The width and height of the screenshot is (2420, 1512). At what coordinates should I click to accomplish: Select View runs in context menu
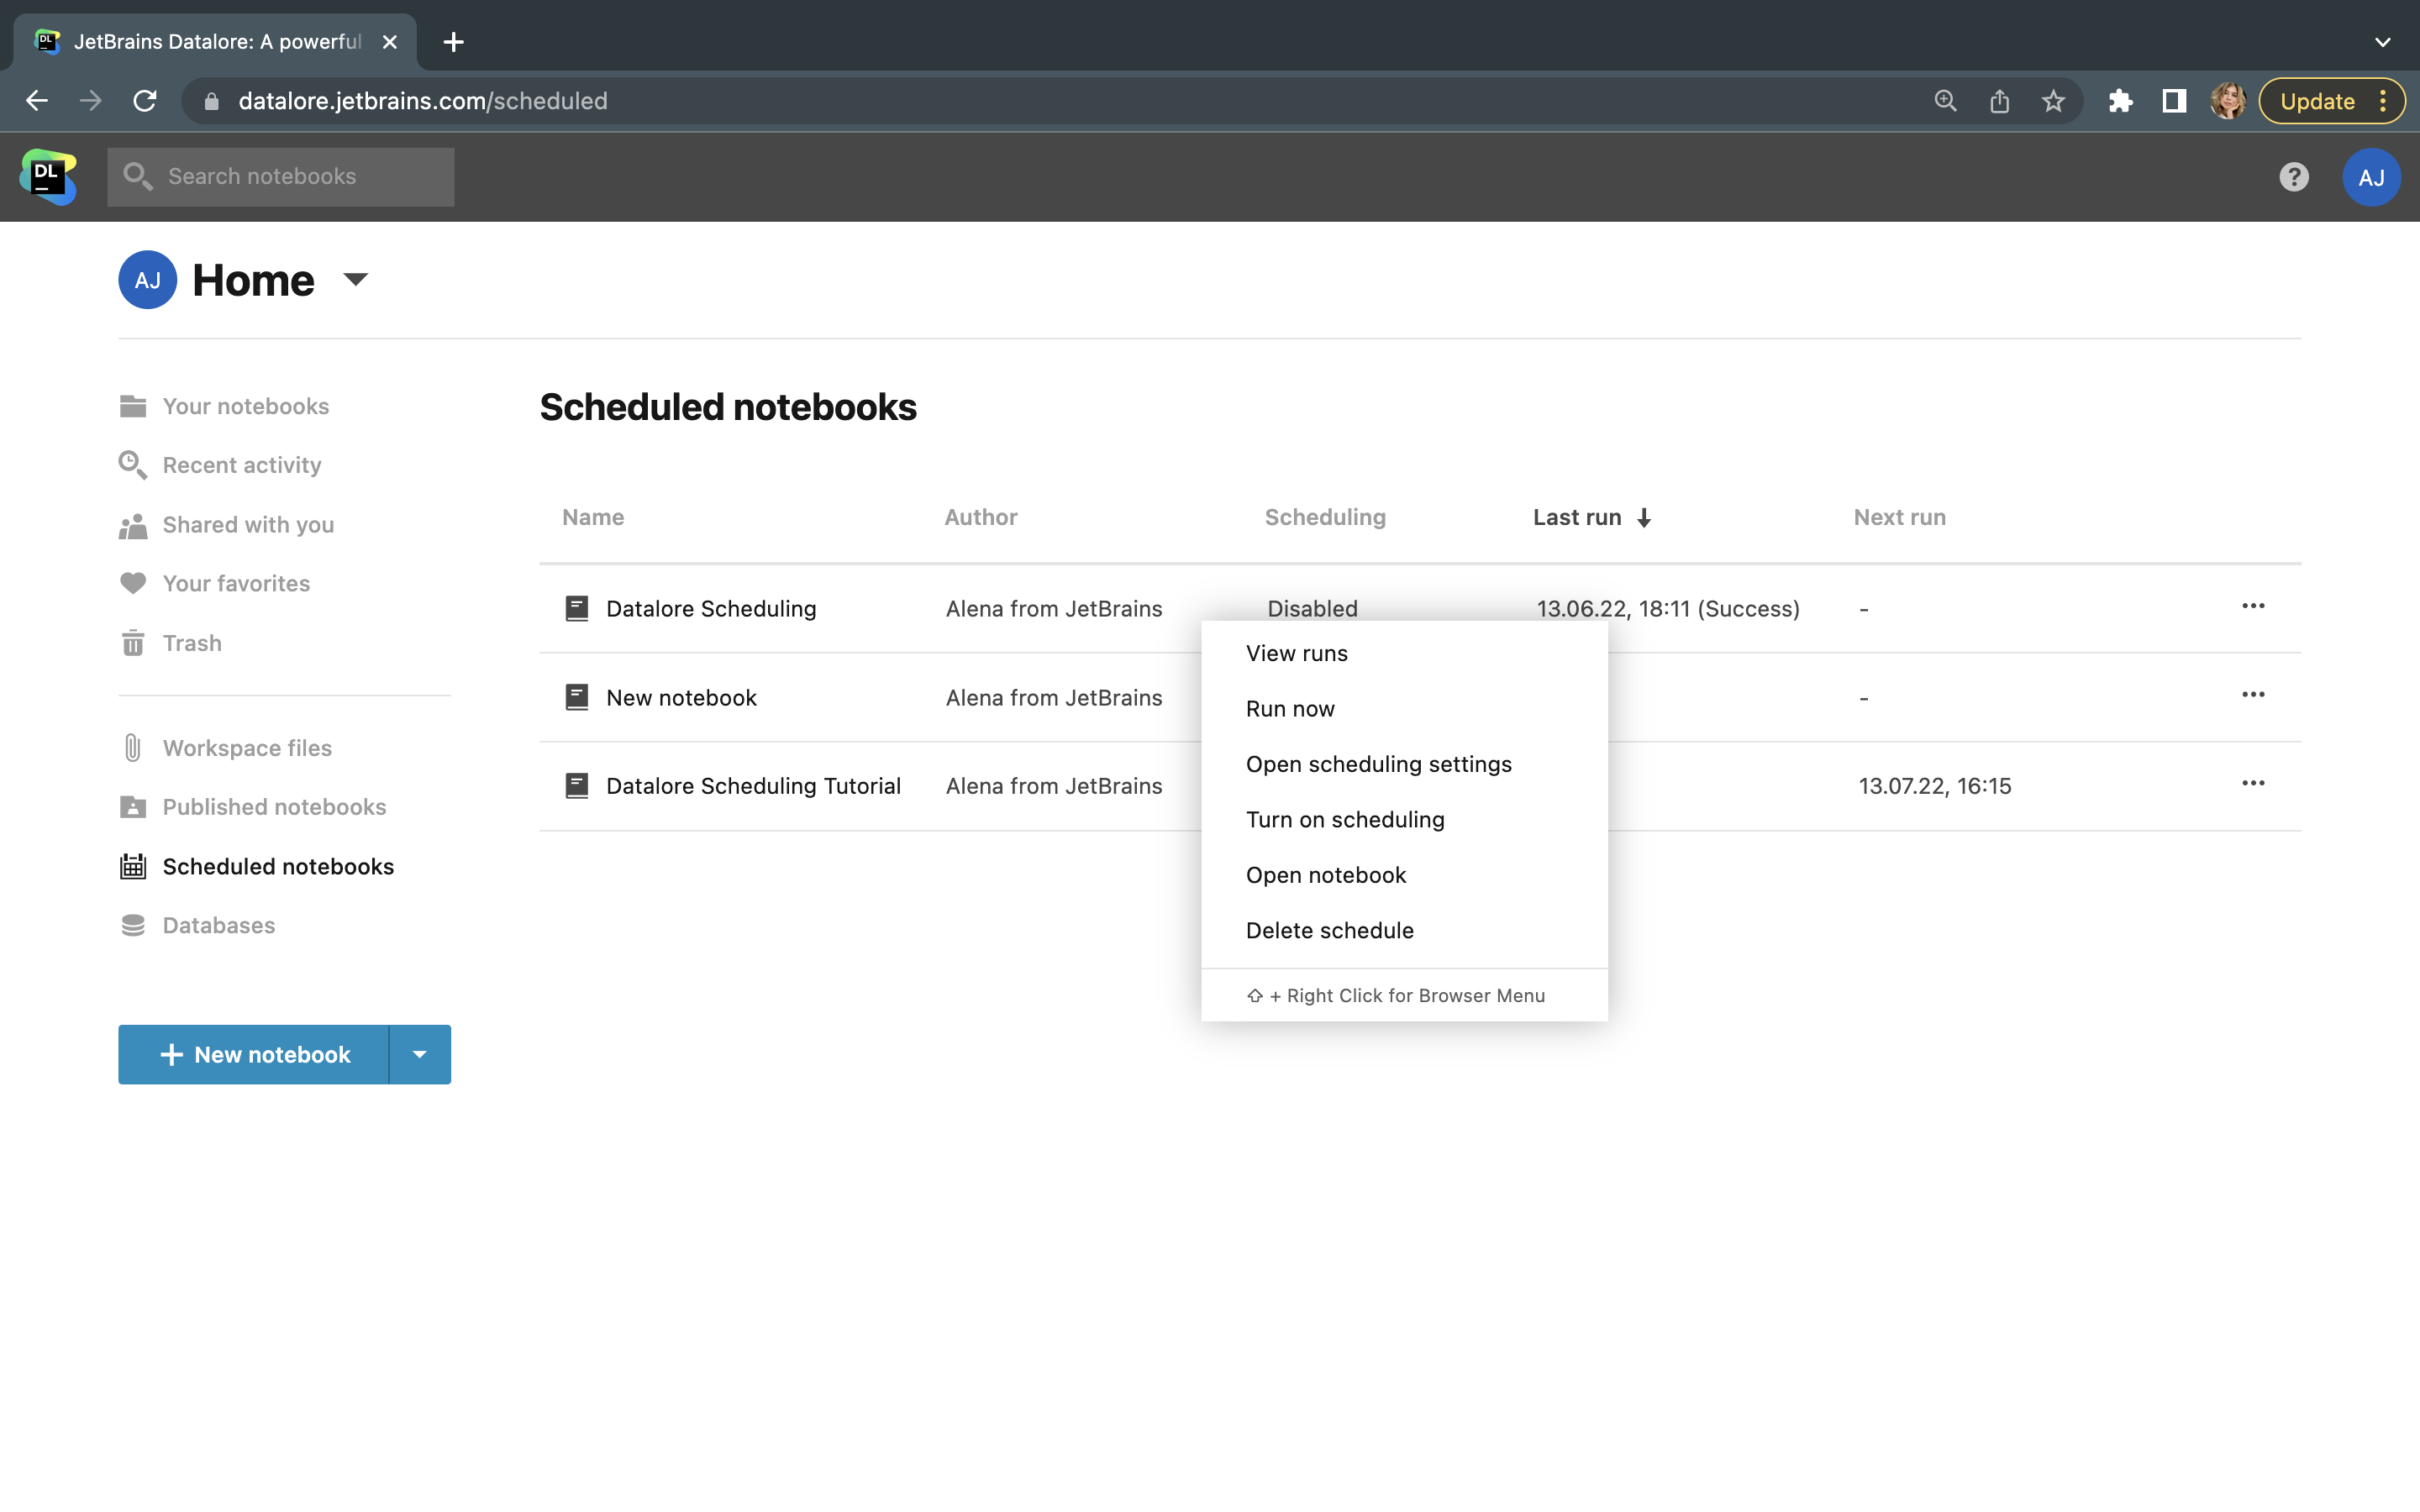[1296, 653]
